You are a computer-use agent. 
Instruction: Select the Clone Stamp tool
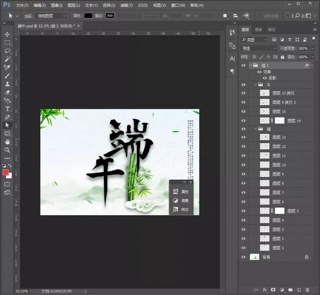7,84
